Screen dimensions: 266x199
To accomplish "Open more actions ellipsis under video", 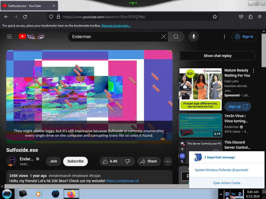I will pos(168,161).
